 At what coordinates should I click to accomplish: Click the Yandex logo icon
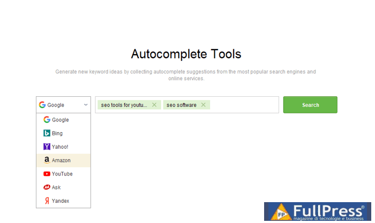pos(47,201)
